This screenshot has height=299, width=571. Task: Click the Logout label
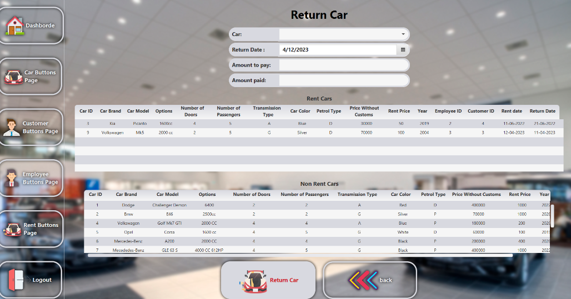coord(42,280)
